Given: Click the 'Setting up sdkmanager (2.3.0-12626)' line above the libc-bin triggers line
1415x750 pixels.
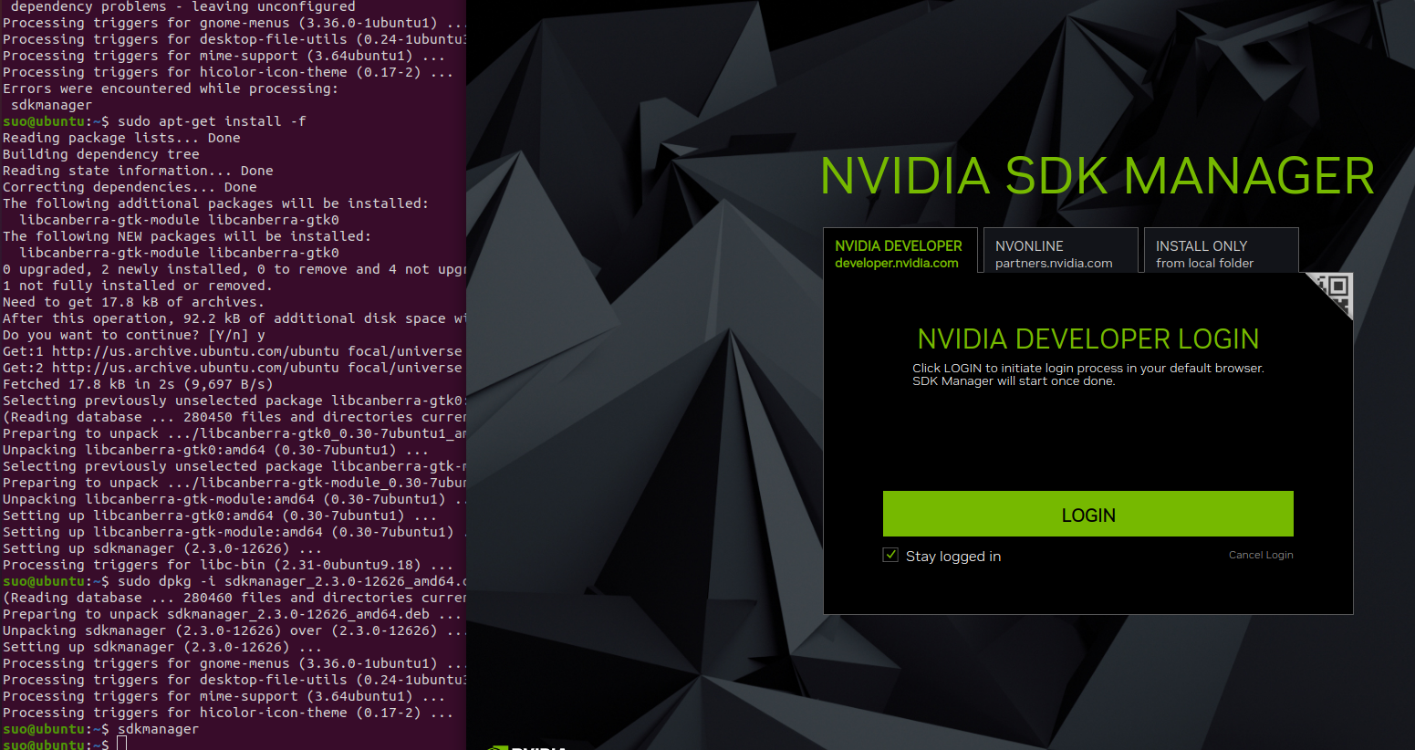Looking at the screenshot, I should [162, 548].
